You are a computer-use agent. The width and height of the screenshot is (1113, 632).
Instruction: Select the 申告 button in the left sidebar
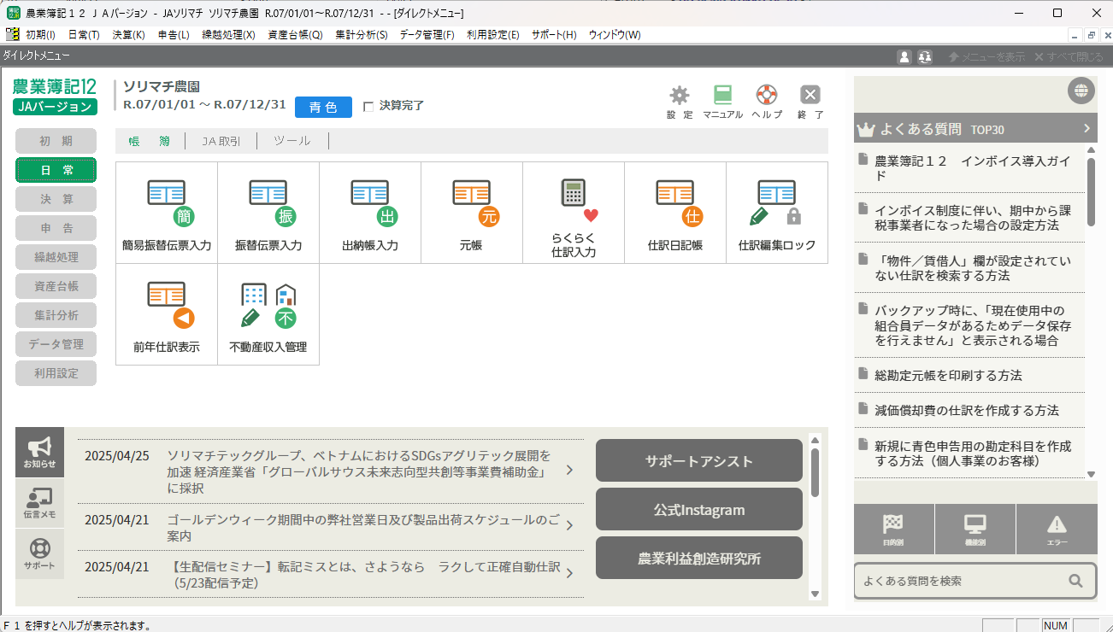point(56,228)
